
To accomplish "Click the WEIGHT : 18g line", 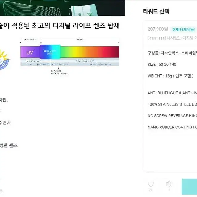I will 170,76.
